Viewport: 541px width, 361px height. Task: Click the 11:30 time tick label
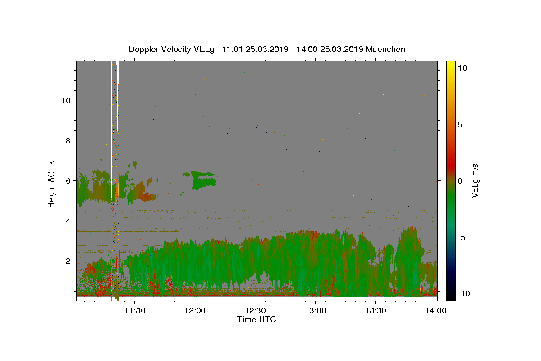click(134, 310)
